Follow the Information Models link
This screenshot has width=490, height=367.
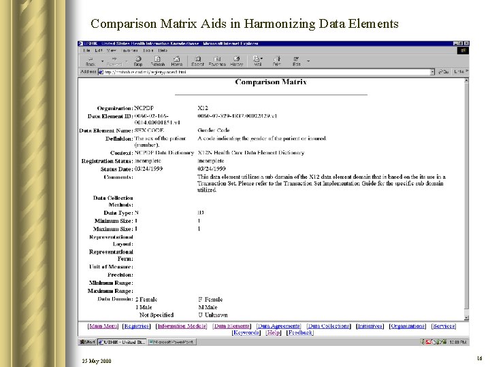click(182, 326)
